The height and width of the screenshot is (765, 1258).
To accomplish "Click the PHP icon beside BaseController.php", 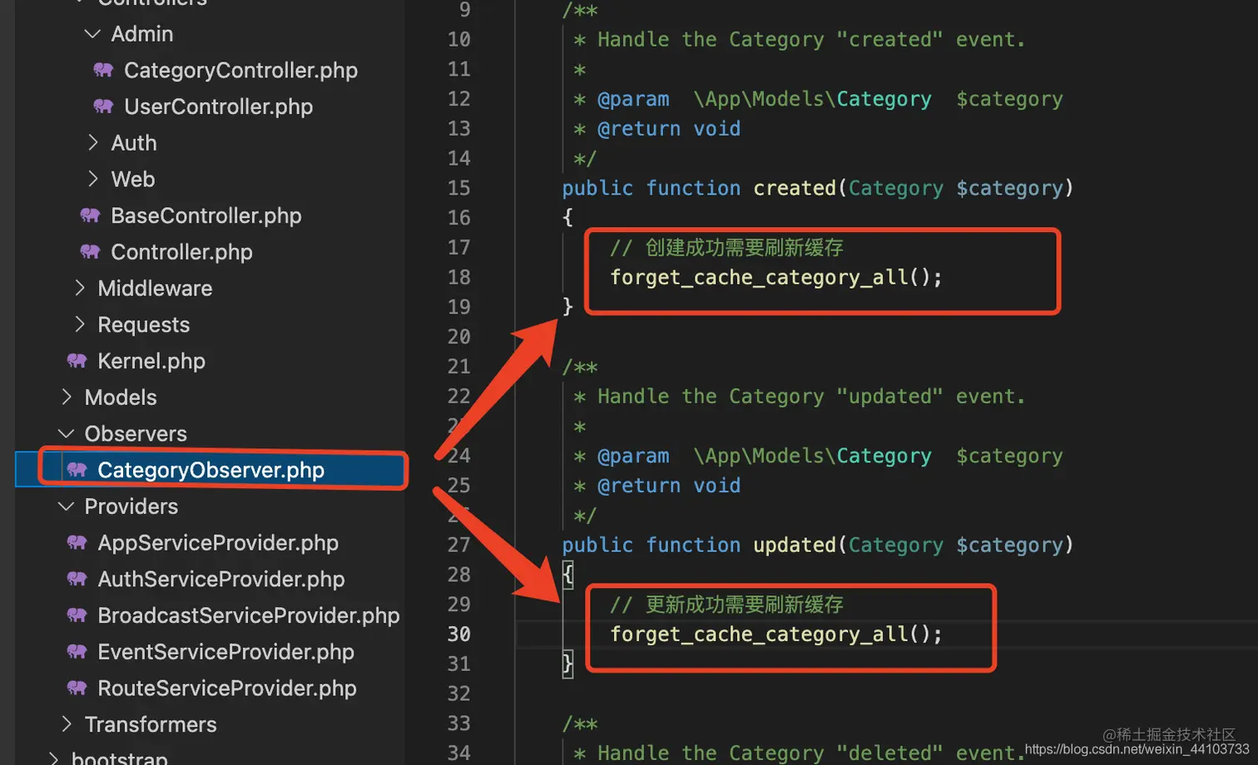I will [90, 216].
